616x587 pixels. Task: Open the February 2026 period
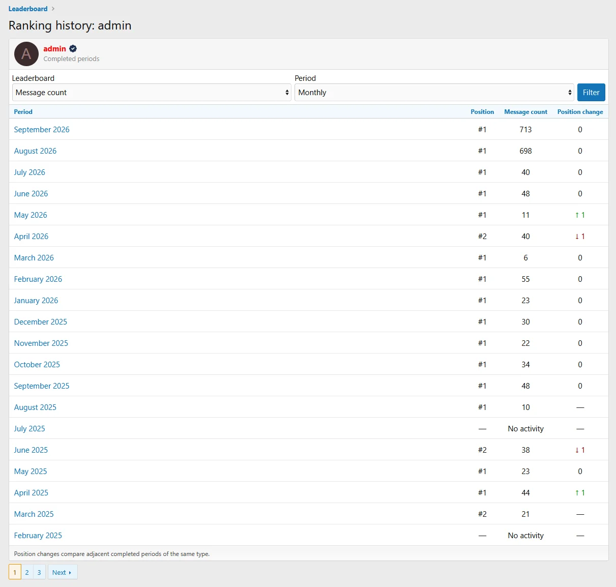38,279
